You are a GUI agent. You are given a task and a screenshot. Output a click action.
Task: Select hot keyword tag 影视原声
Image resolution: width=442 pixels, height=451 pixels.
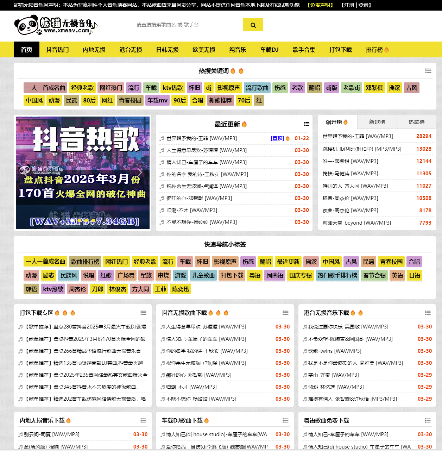[x=228, y=88]
